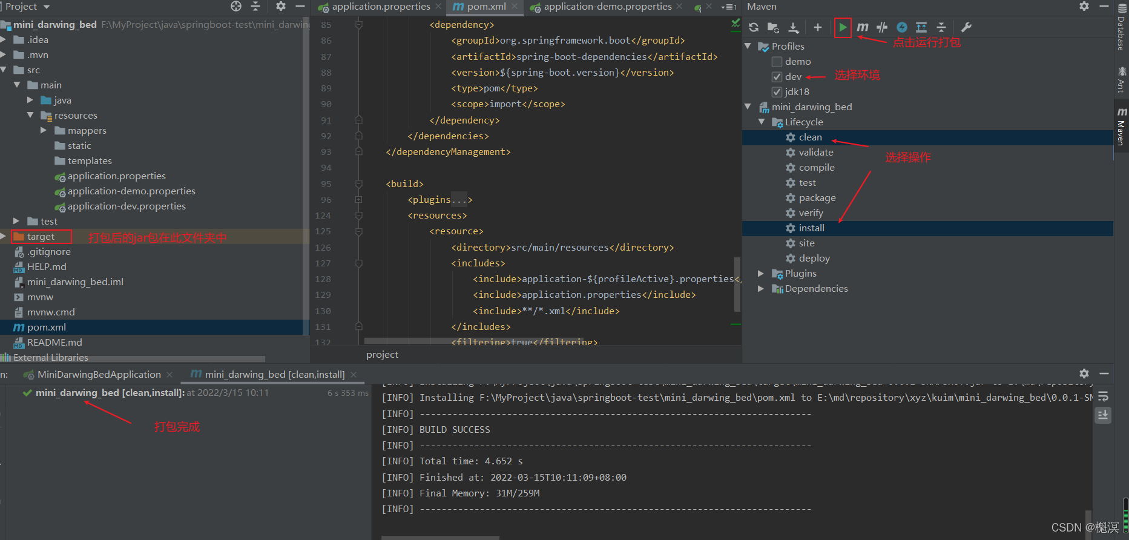Expand the Plugins node
Viewport: 1129px width, 540px height.
pyautogui.click(x=761, y=274)
